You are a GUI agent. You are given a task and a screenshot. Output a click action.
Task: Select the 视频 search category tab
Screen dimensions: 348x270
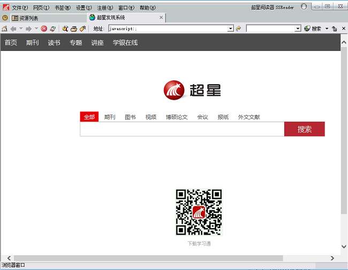coord(150,117)
